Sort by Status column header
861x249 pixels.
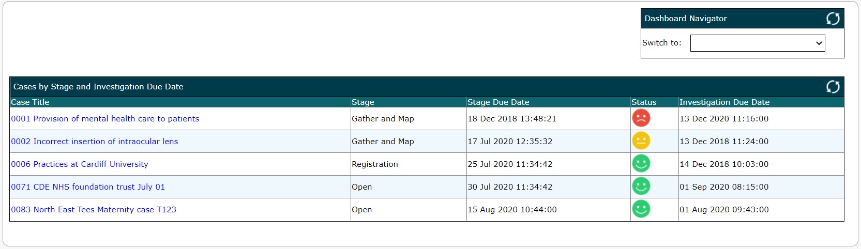(x=644, y=102)
